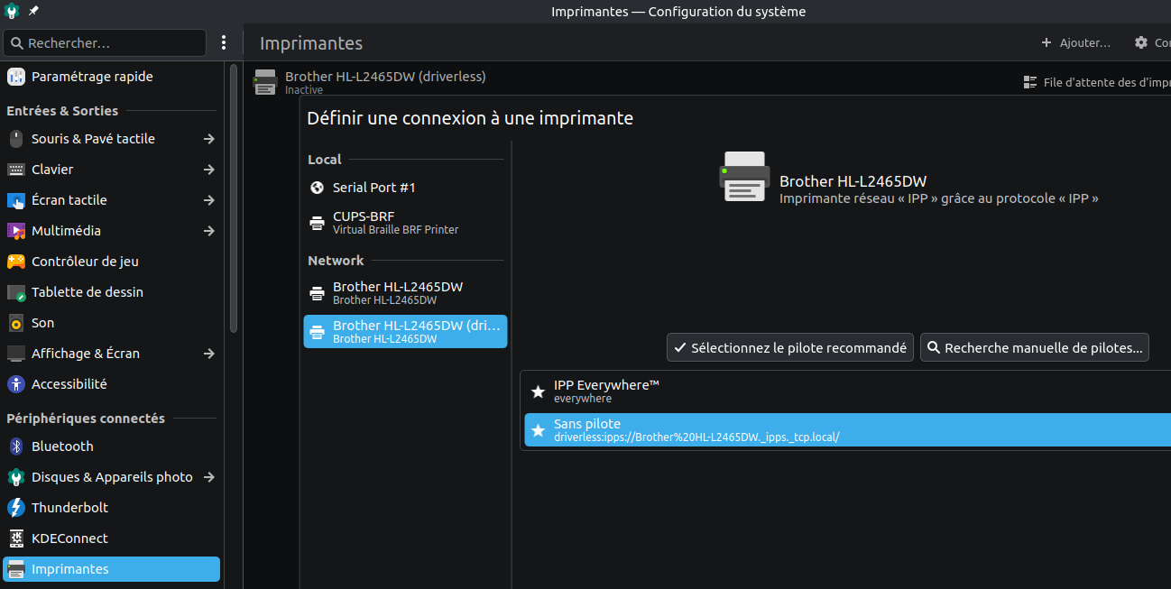Click the sidebar vertical scrollbar

(x=234, y=198)
